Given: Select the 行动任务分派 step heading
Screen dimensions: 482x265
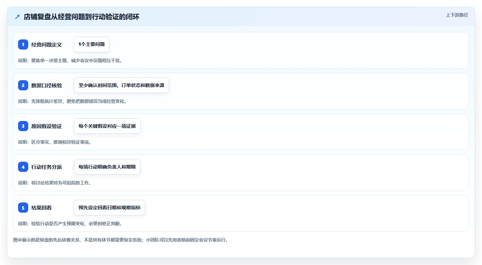Looking at the screenshot, I should (x=47, y=167).
